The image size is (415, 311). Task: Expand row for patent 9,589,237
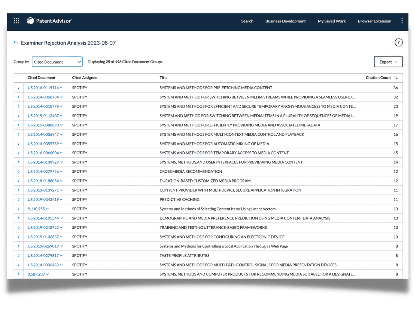coord(19,274)
